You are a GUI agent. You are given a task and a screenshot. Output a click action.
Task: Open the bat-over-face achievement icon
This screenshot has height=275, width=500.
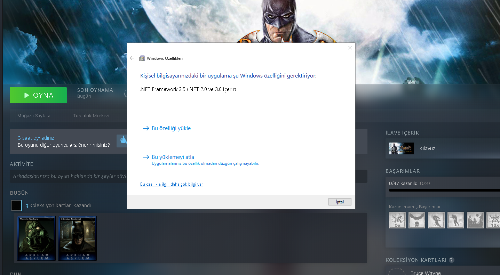(417, 220)
